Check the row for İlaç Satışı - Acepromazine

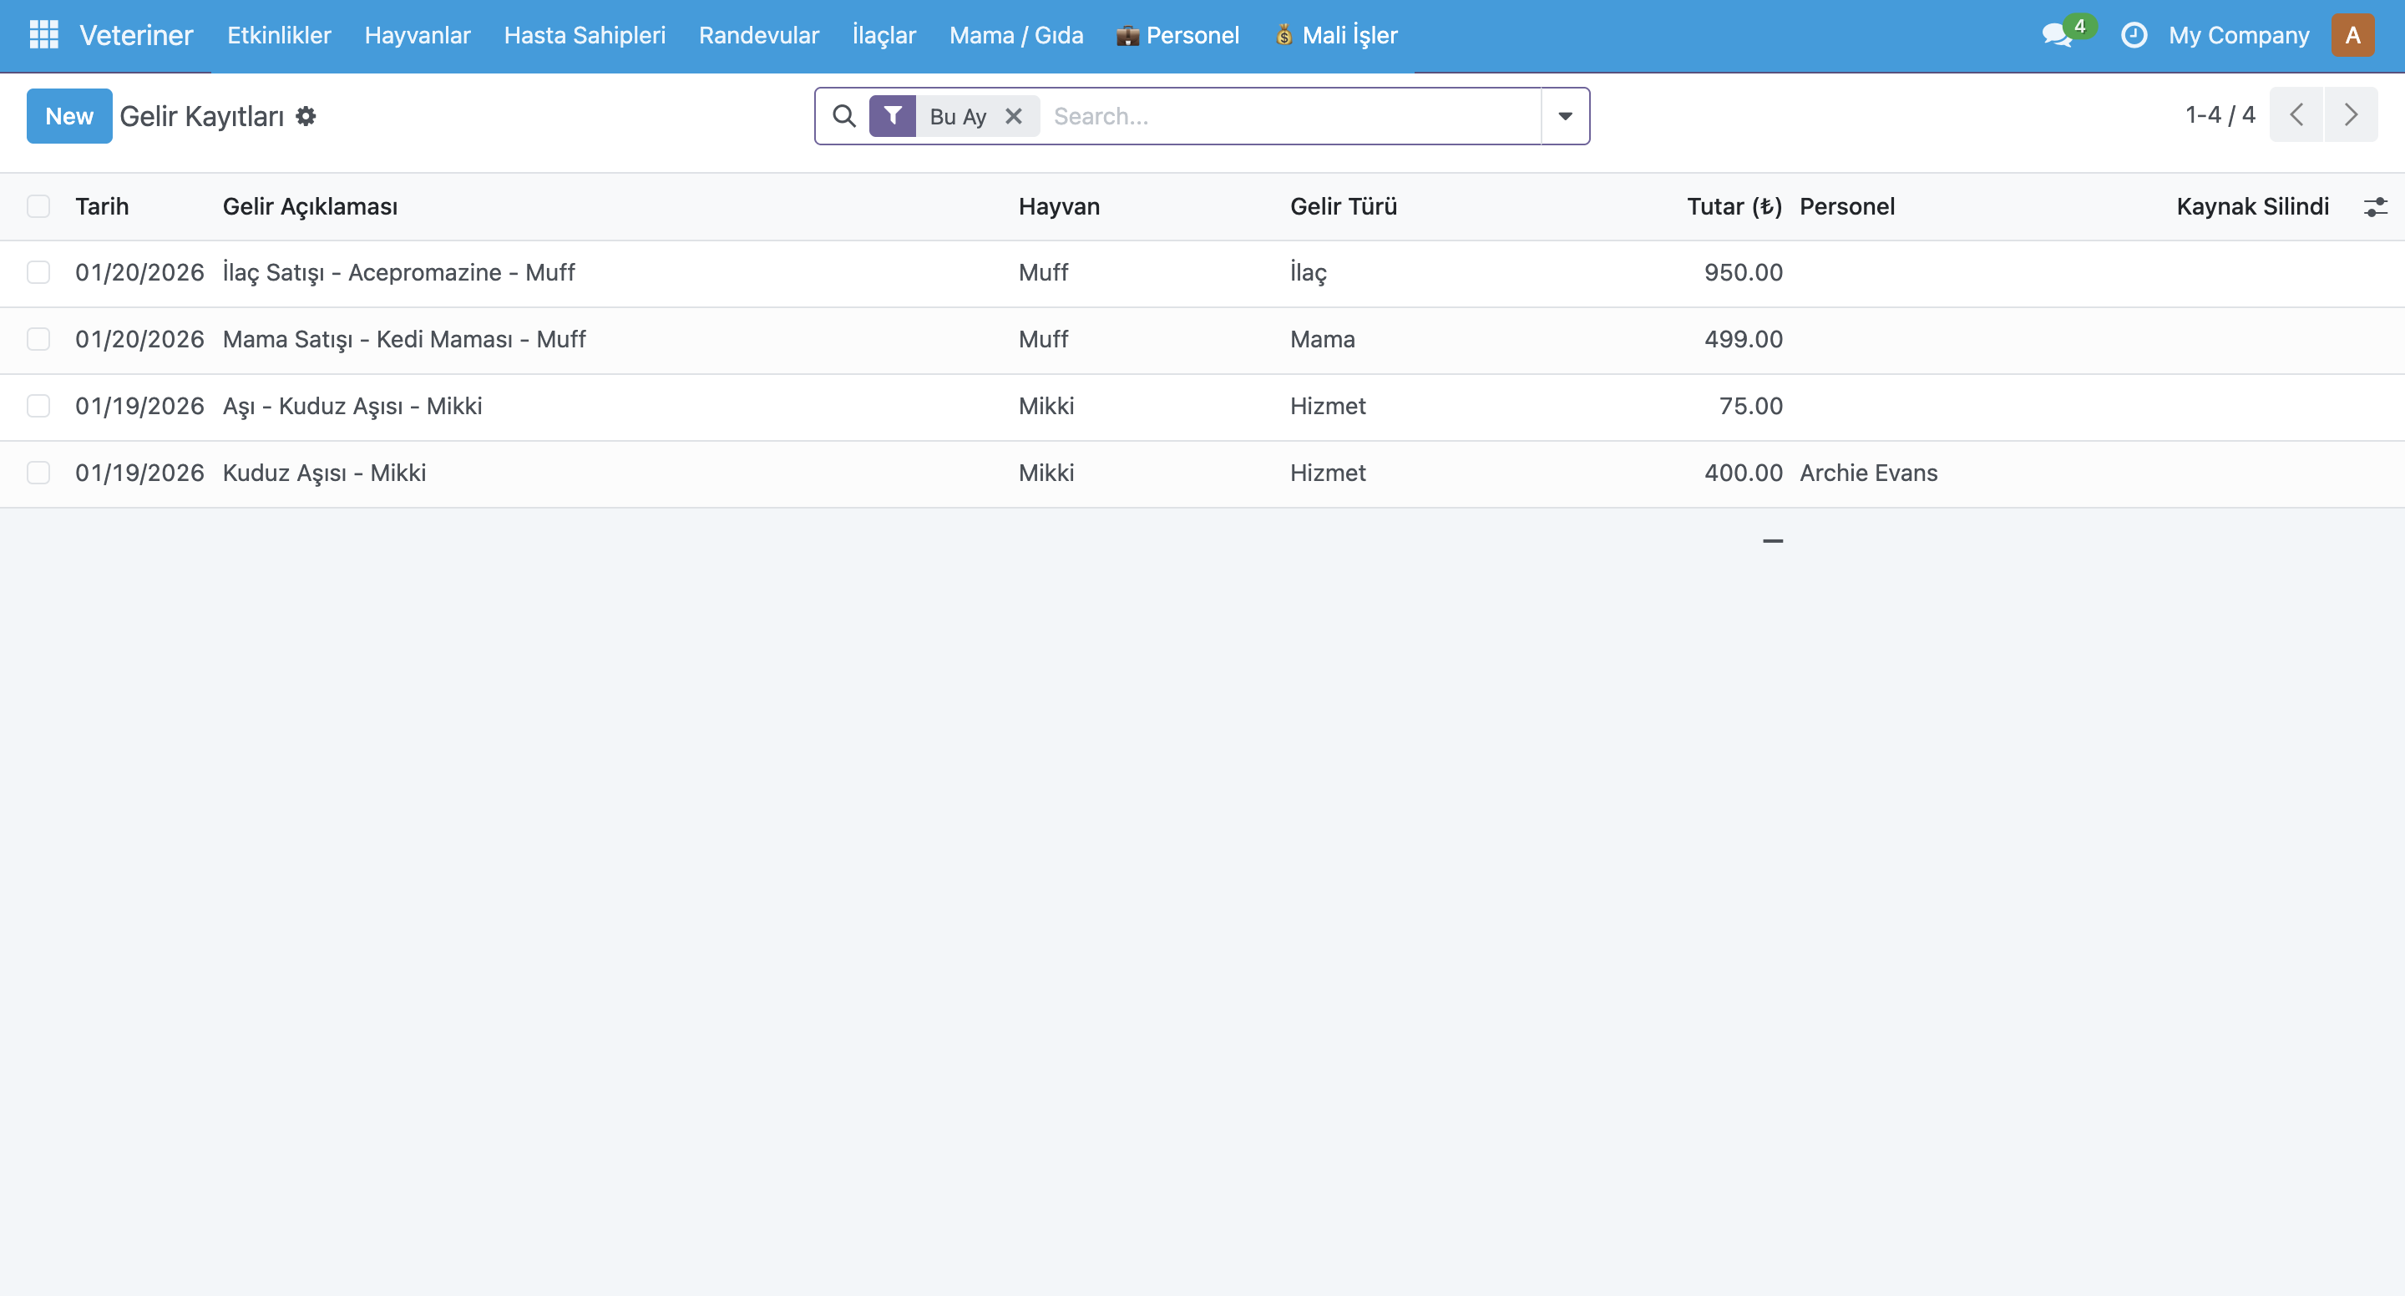point(38,273)
